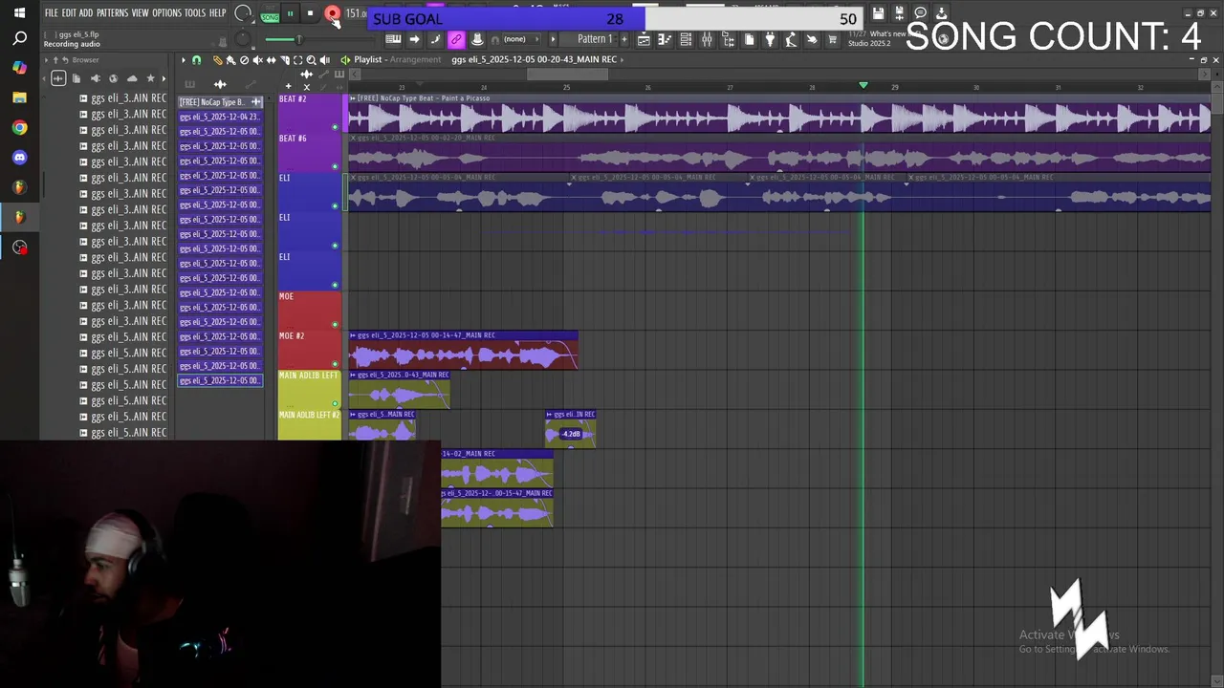This screenshot has height=688, width=1224.
Task: Open the plugin picker plug icon
Action: [770, 39]
